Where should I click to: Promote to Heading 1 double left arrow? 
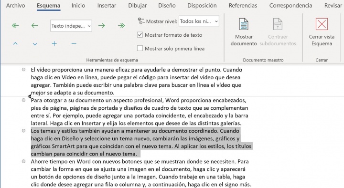click(x=15, y=26)
